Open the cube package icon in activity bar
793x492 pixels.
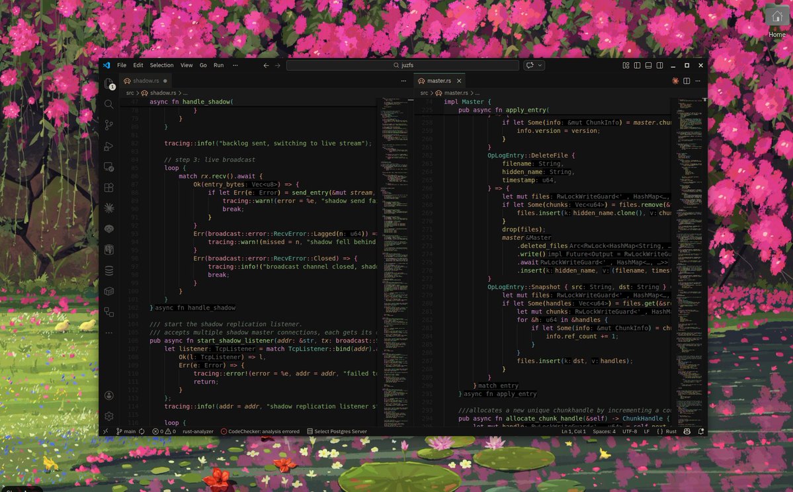pyautogui.click(x=108, y=291)
